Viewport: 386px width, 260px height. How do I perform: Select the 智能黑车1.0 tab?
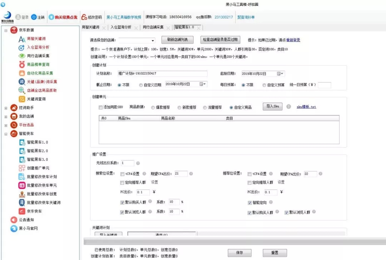click(185, 27)
